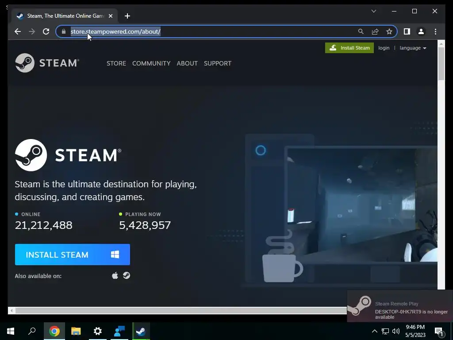Viewport: 453px width, 340px height.
Task: Open network status tray icon
Action: 385,331
